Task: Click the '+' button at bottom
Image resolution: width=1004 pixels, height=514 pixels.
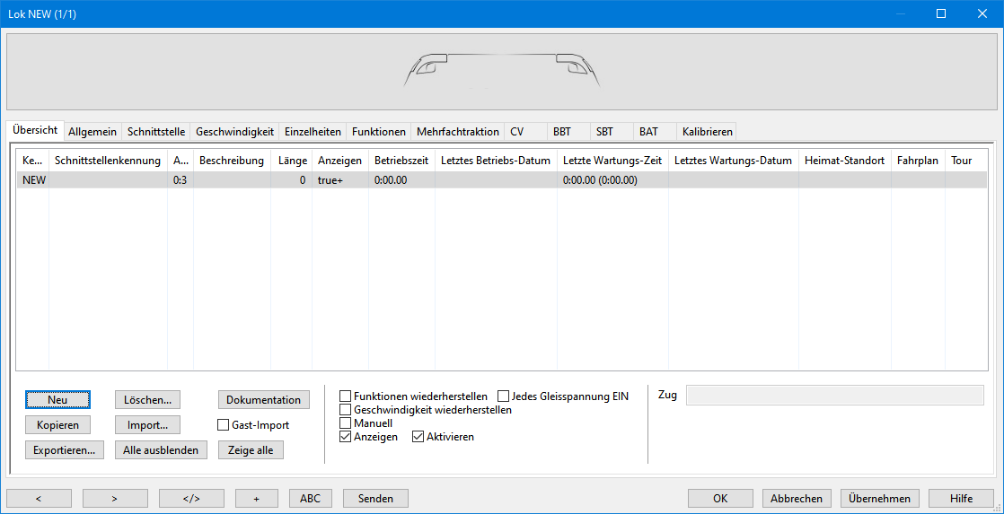Action: pos(256,499)
